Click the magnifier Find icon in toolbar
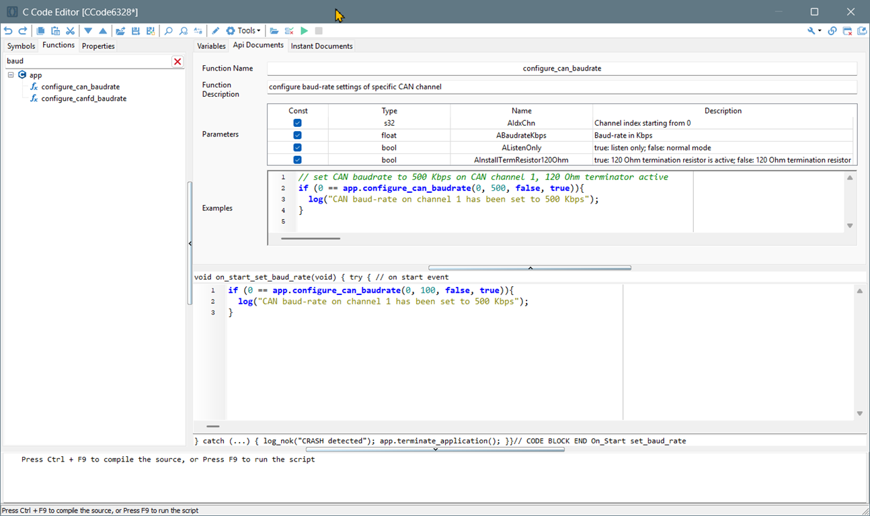The height and width of the screenshot is (516, 870). [168, 31]
